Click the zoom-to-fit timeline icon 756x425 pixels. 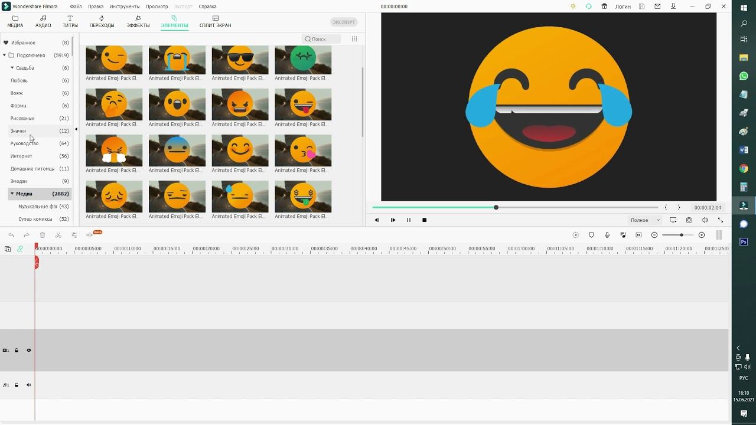[638, 235]
